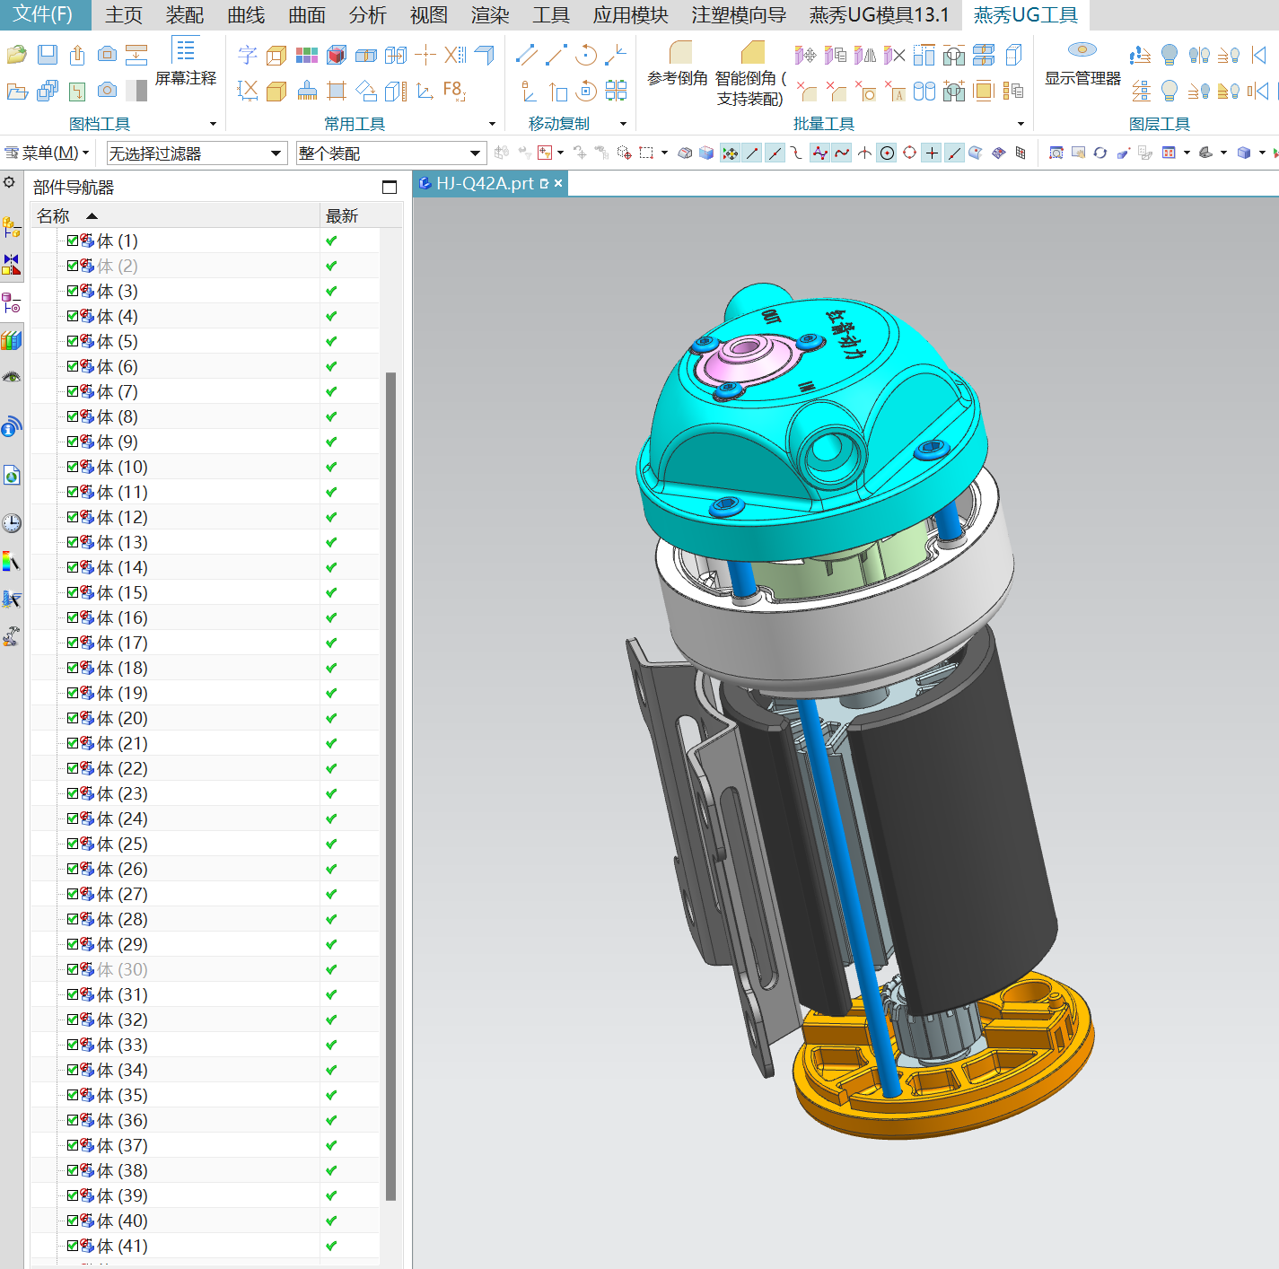Click the brush cleanup icon in 常用工具

point(307,91)
